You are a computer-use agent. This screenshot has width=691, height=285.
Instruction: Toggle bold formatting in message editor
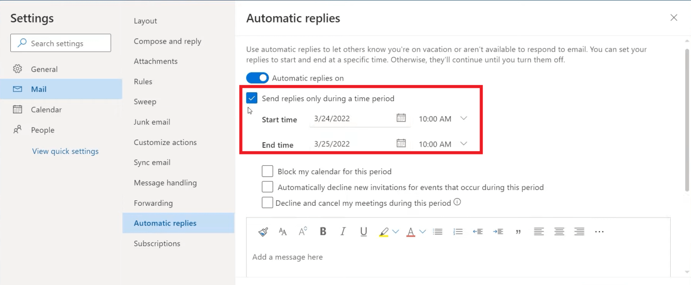323,231
